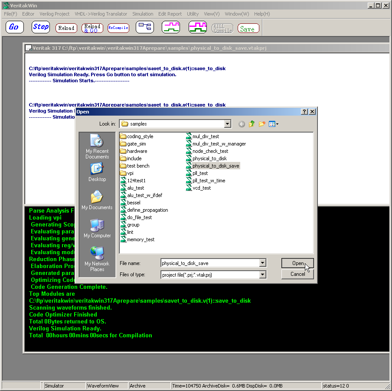Viewport: 392px width, 391px height.
Task: Go up one folder level icon
Action: [252, 124]
